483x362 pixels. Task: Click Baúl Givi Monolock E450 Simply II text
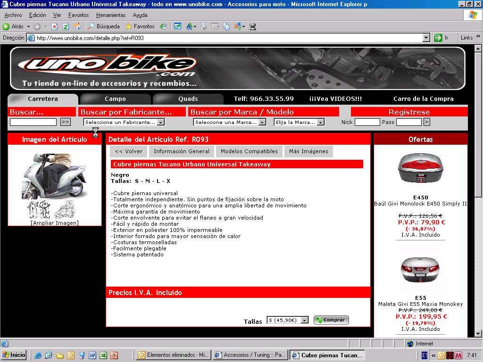pyautogui.click(x=420, y=204)
